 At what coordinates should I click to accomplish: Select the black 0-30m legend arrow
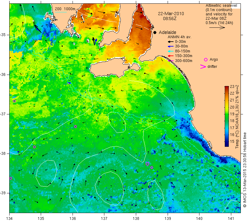point(170,42)
